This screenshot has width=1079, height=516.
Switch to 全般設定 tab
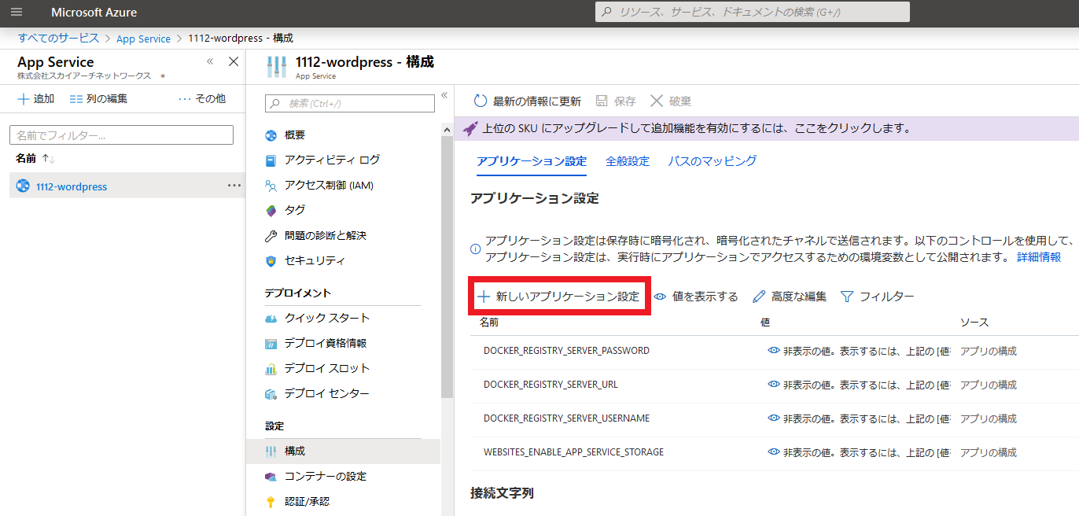pos(628,161)
